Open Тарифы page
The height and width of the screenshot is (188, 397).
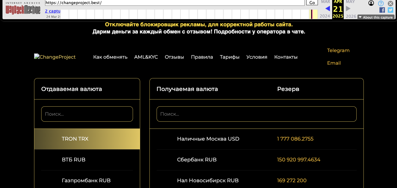pyautogui.click(x=230, y=57)
